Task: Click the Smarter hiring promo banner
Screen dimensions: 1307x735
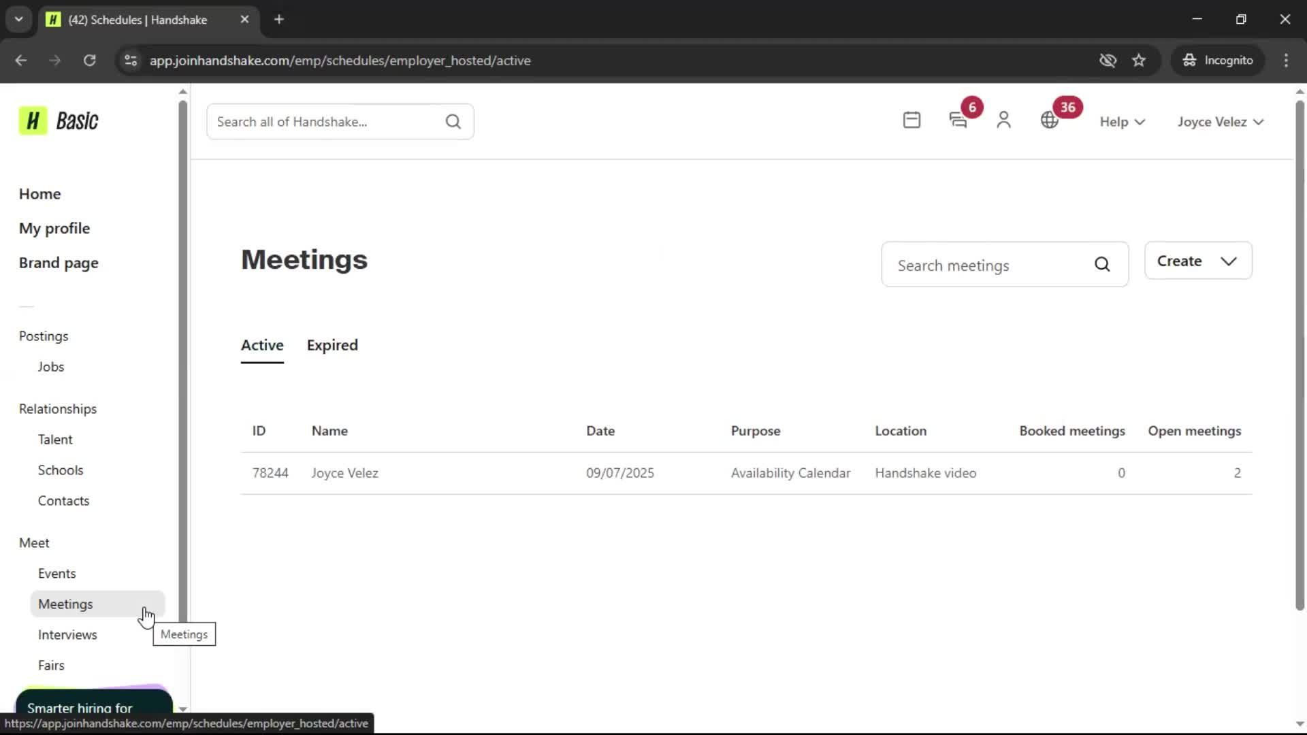Action: coord(94,701)
